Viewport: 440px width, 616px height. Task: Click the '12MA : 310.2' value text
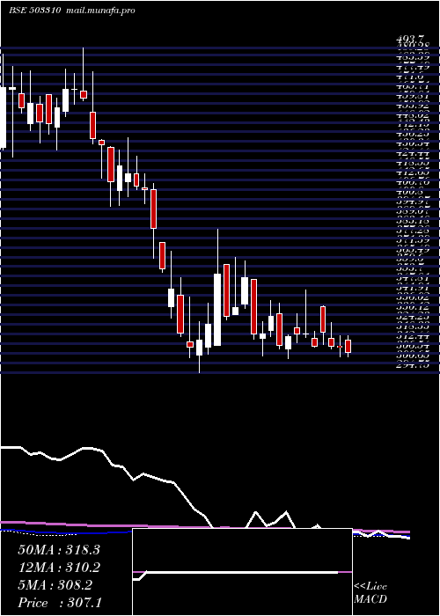pos(59,568)
